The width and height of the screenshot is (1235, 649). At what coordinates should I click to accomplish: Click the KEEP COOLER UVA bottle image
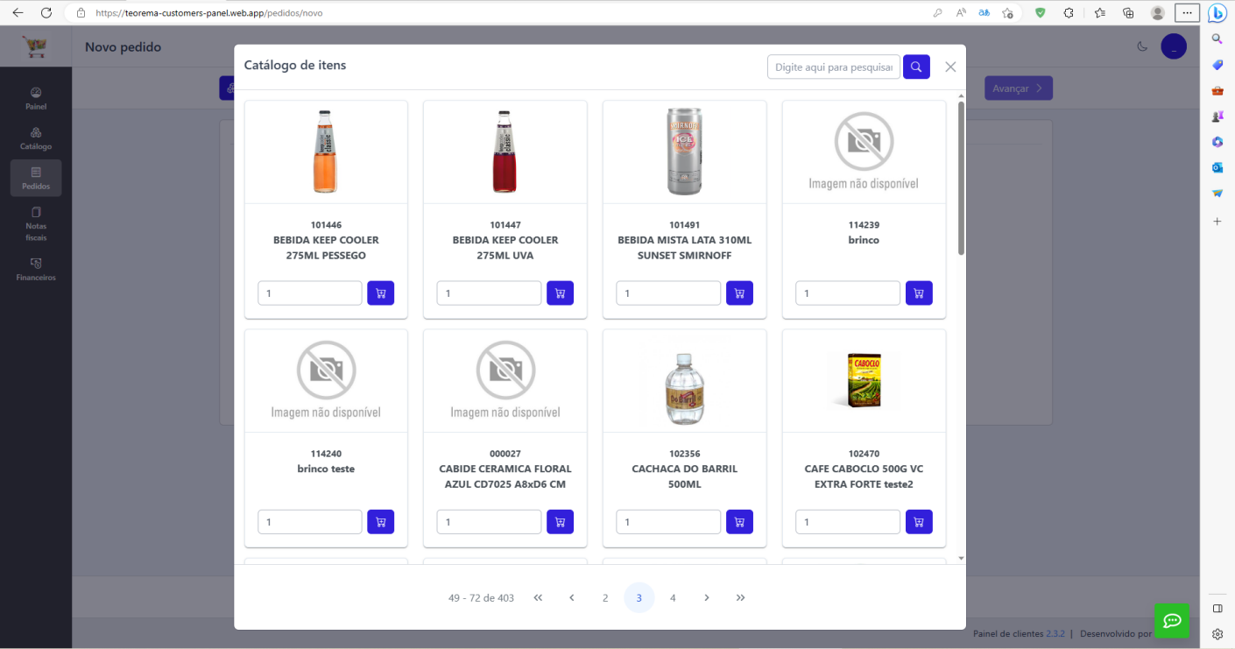pos(505,152)
